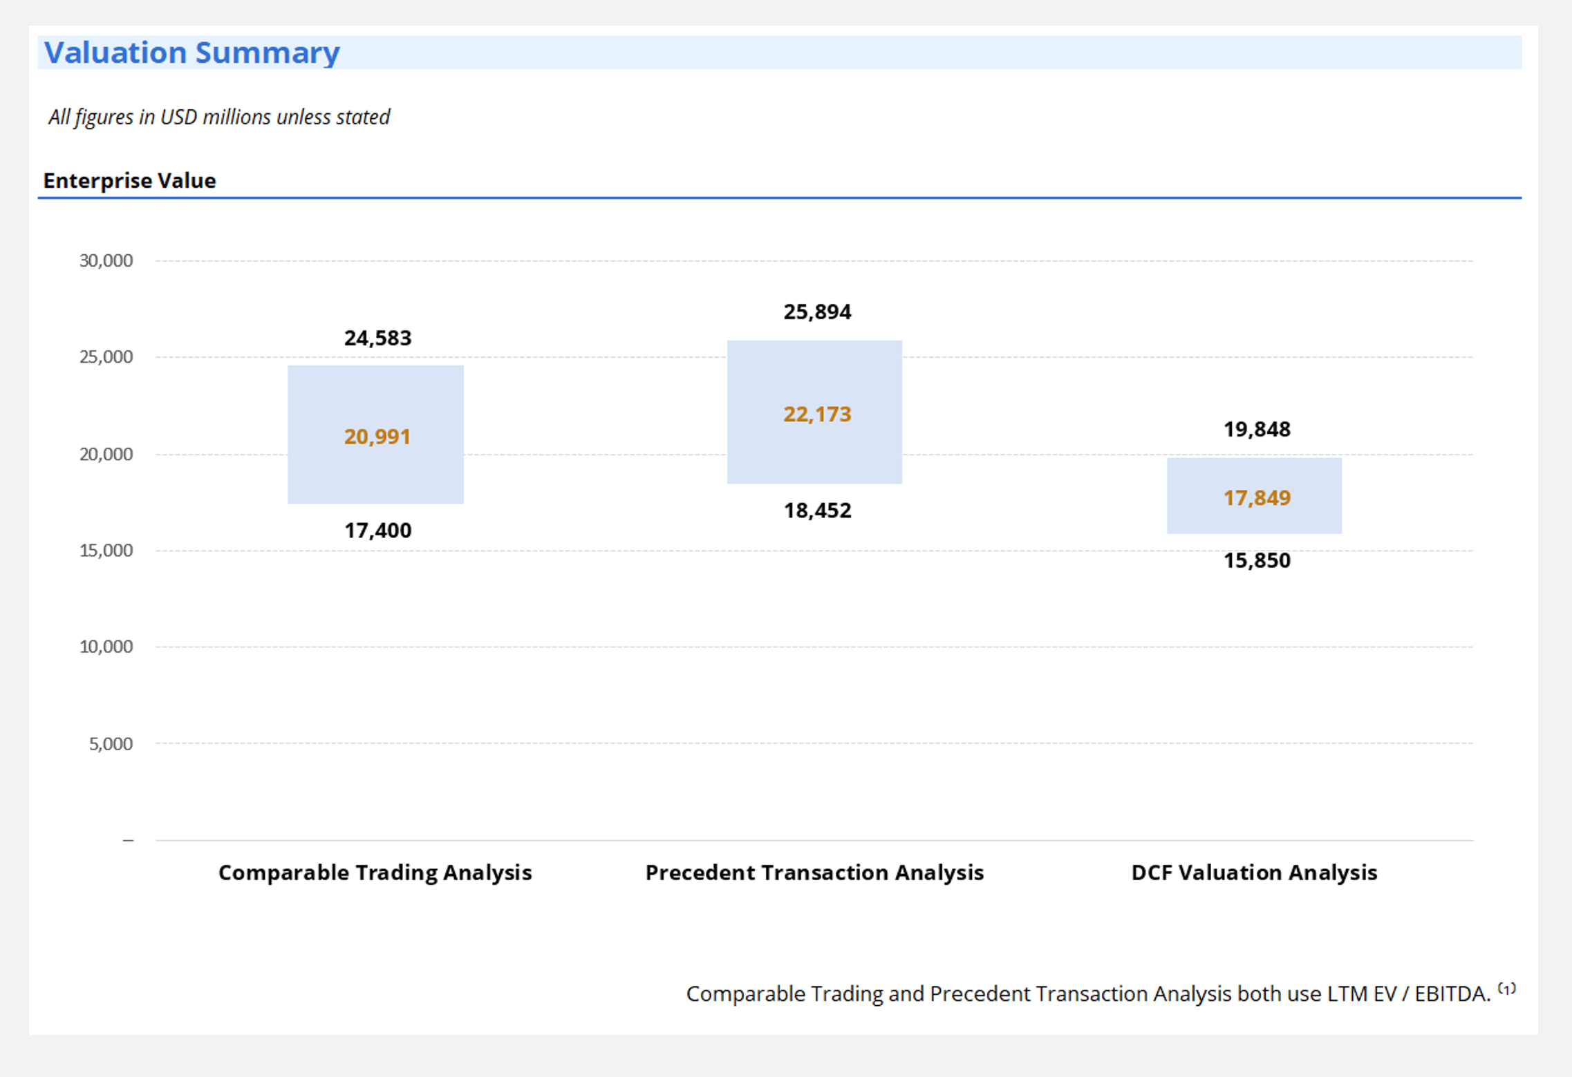
Task: Click the Valuation Summary title
Action: (191, 51)
